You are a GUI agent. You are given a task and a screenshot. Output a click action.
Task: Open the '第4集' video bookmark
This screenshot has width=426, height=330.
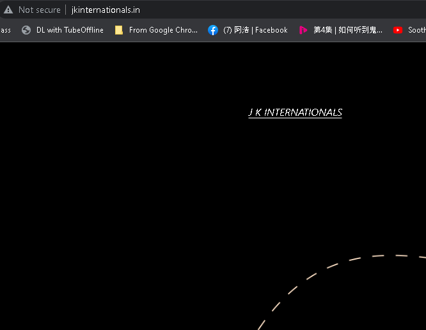tap(348, 30)
